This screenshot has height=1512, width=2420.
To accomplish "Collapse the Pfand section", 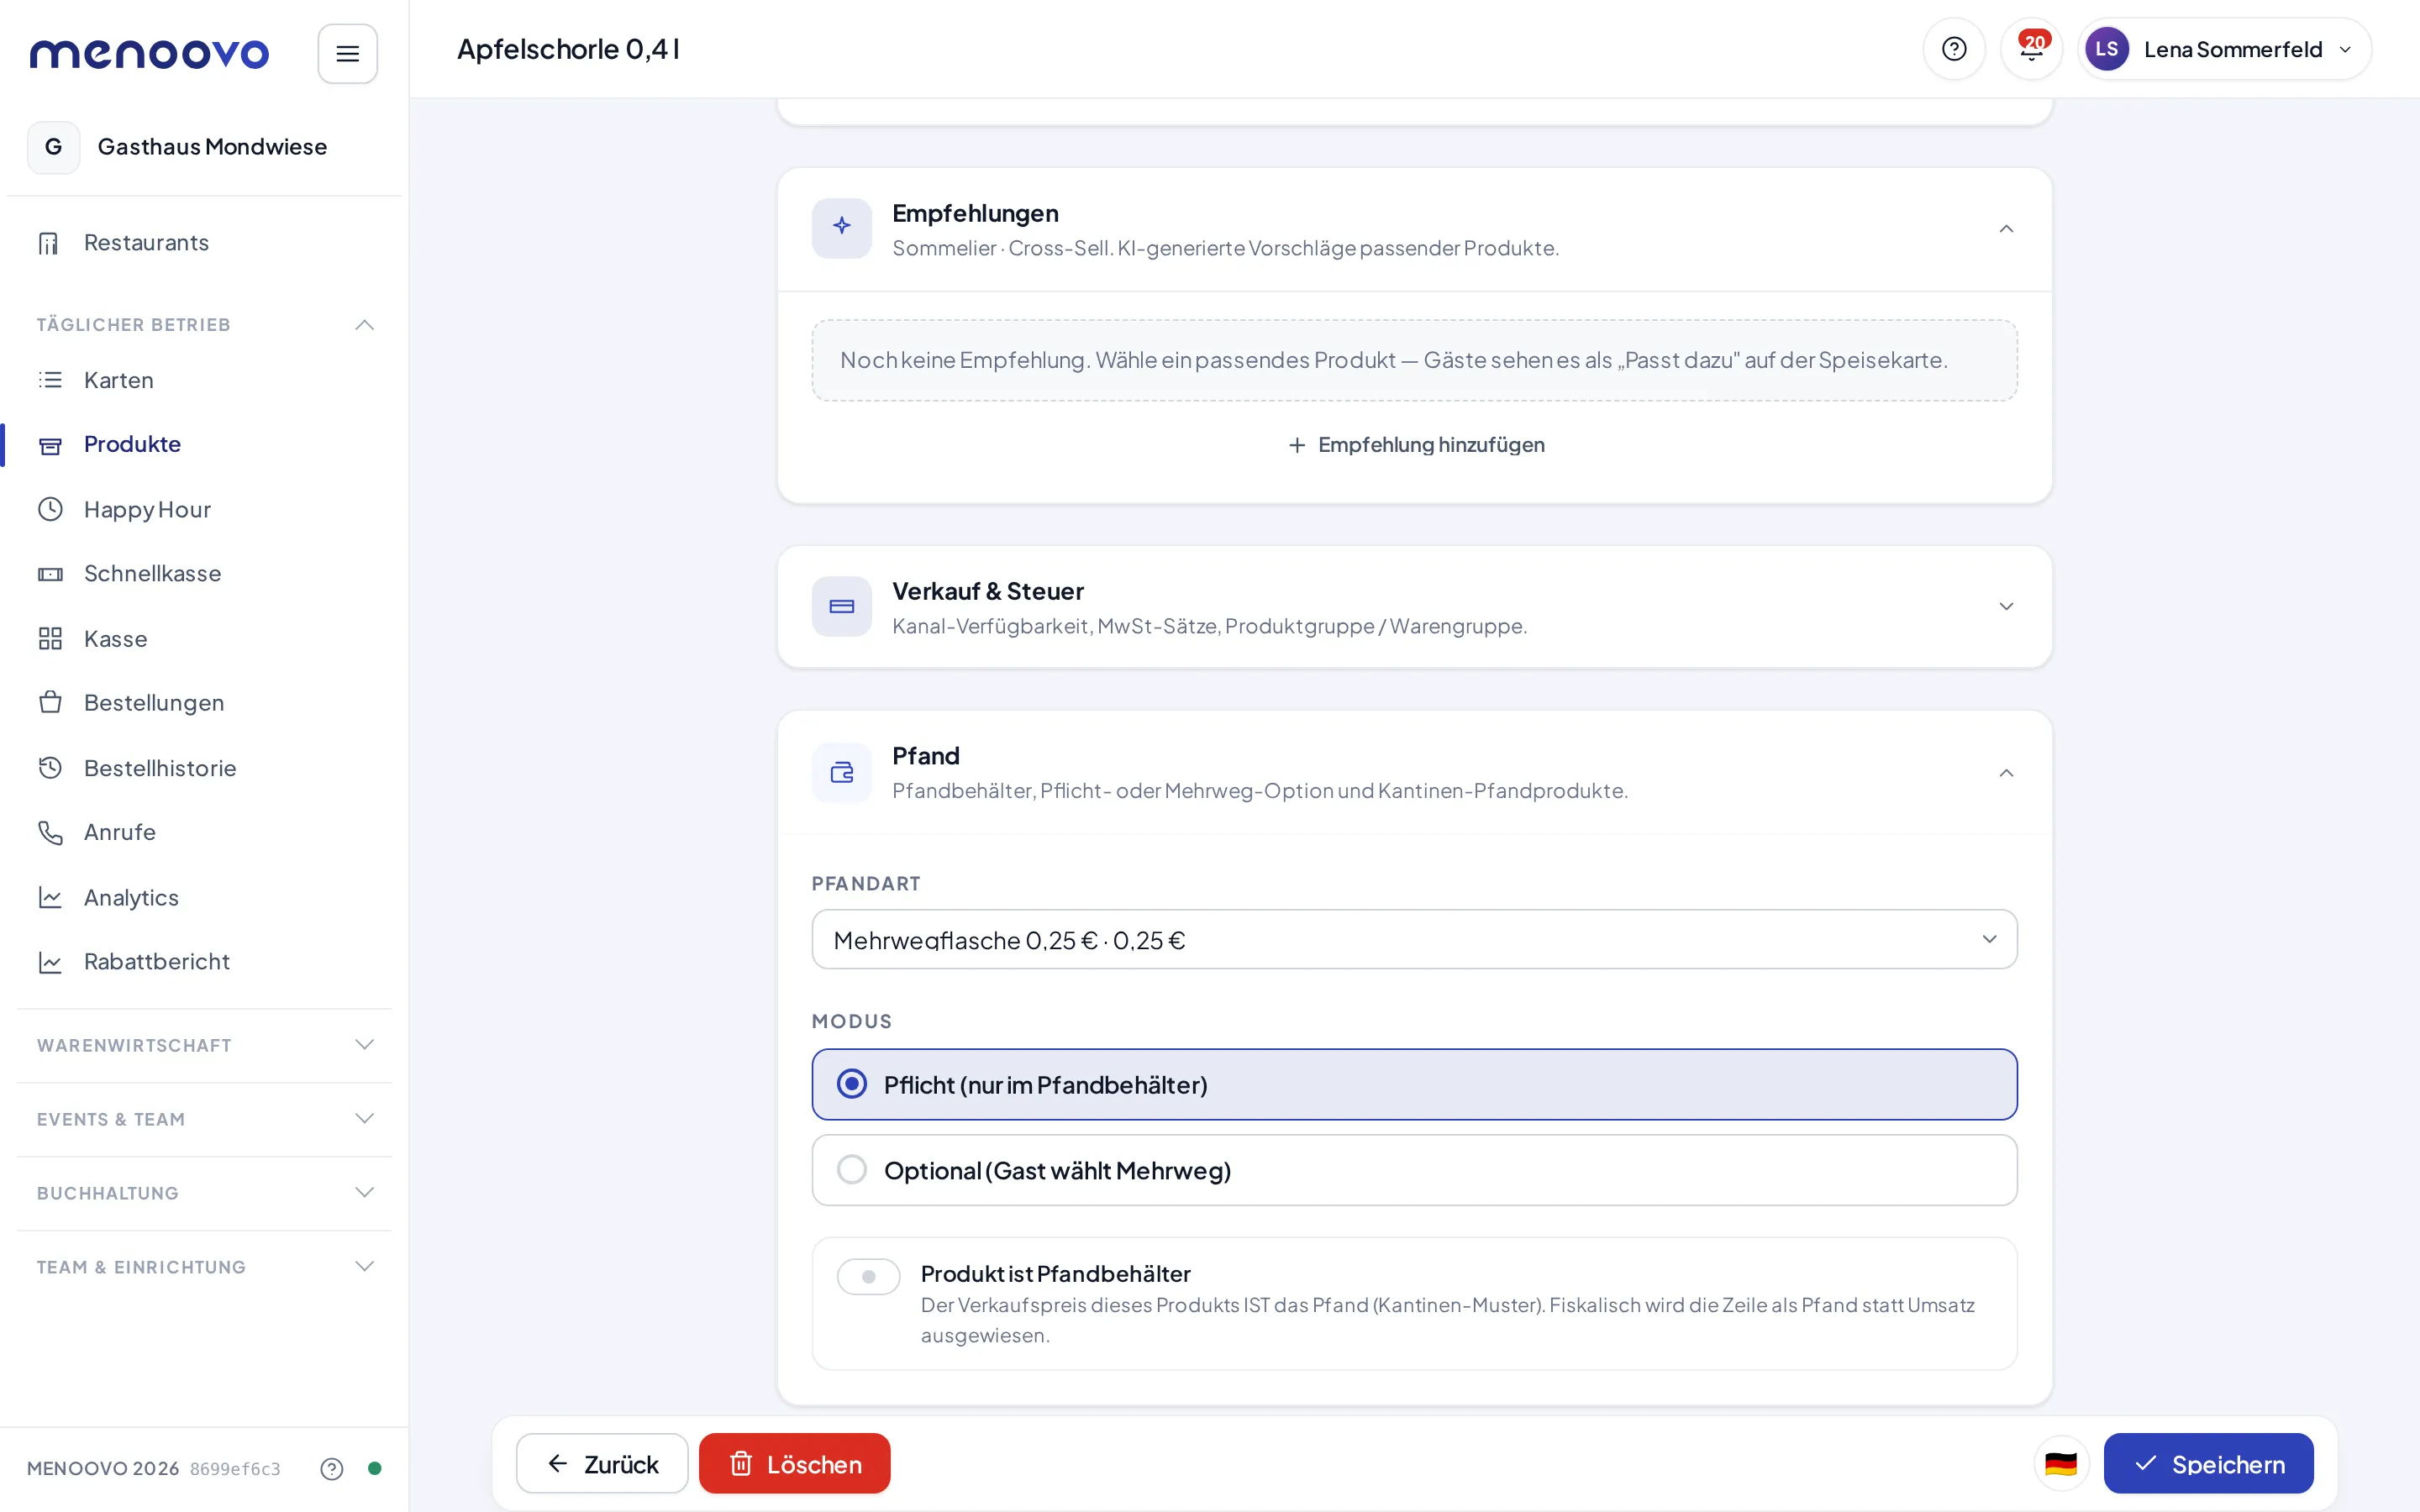I will (x=2005, y=772).
